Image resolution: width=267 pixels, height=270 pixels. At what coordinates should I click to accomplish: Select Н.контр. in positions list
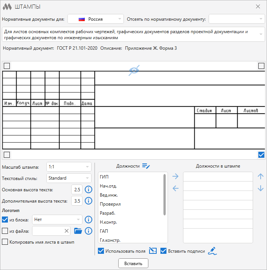108,222
